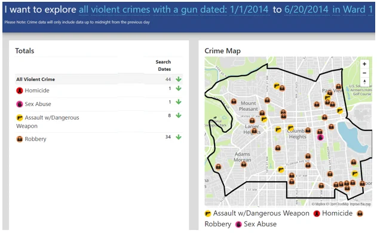Click green down arrow in Robbery row
The height and width of the screenshot is (233, 377).
click(179, 137)
